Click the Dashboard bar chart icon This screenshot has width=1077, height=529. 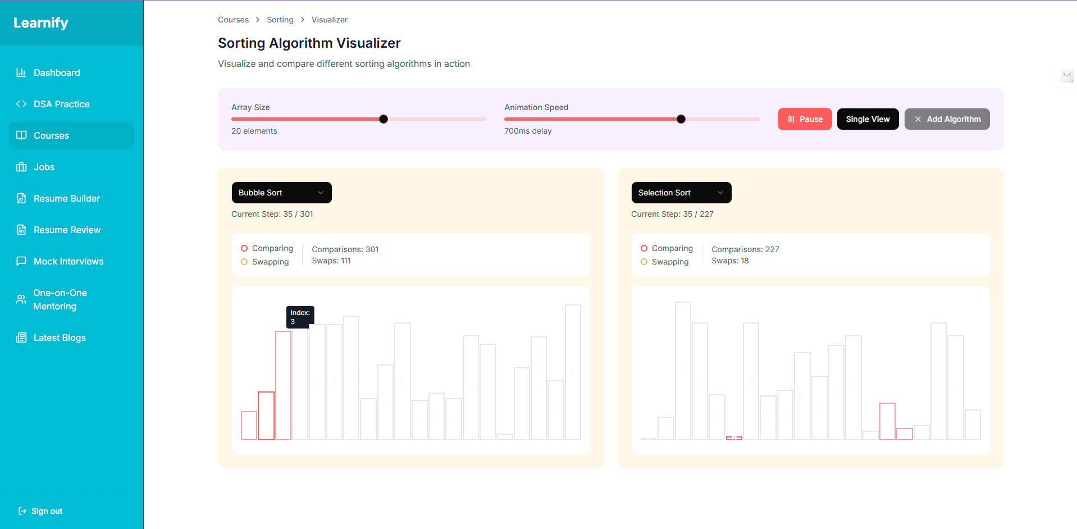click(21, 72)
